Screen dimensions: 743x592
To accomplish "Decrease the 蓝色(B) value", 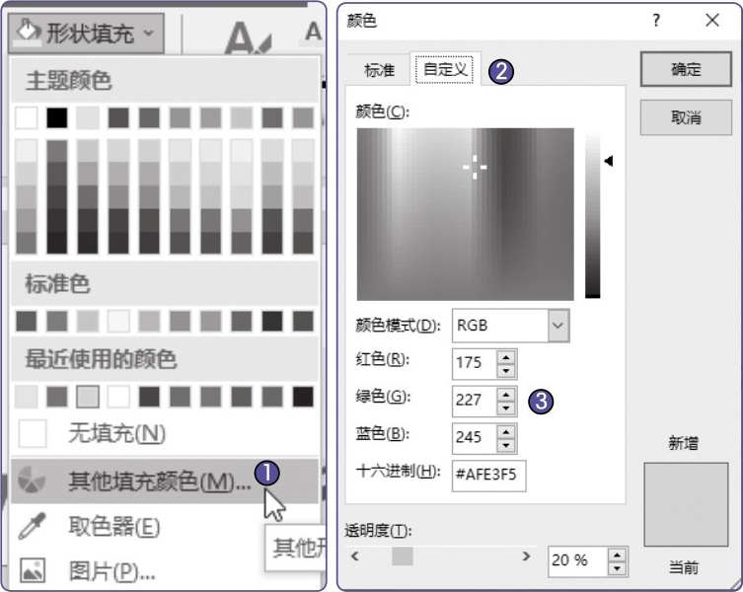I will [506, 446].
